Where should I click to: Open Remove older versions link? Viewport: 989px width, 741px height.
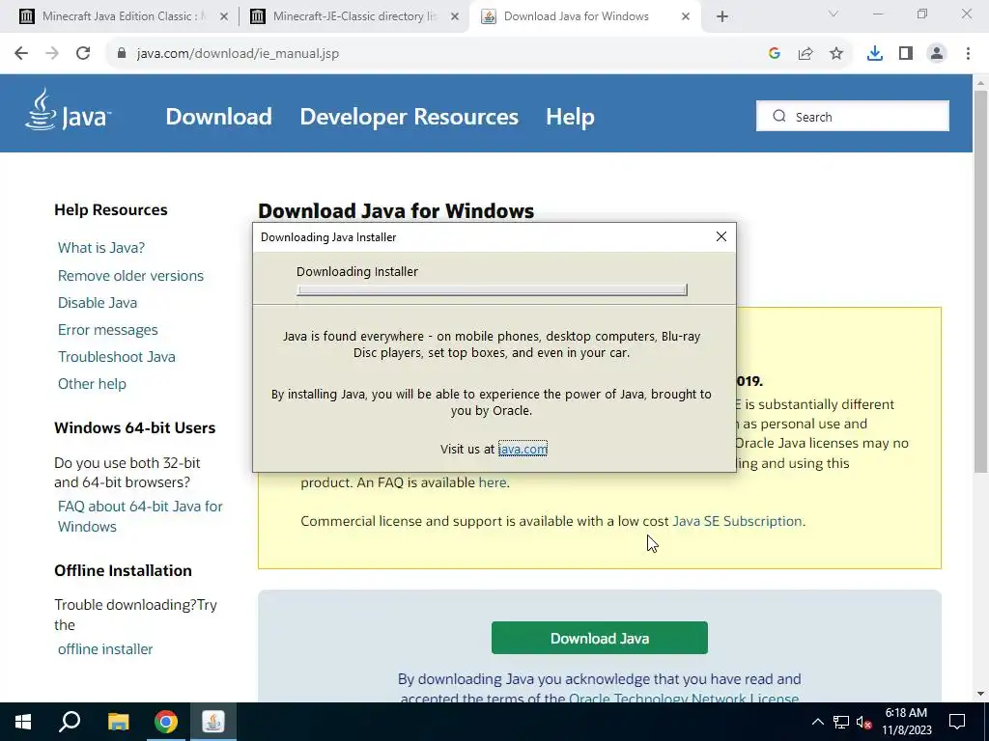tap(130, 275)
